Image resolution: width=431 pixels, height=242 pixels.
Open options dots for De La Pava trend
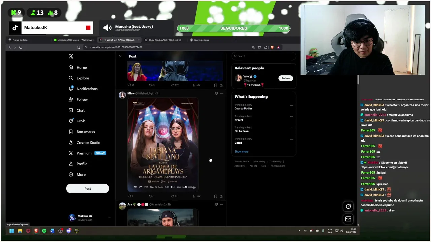[291, 128]
